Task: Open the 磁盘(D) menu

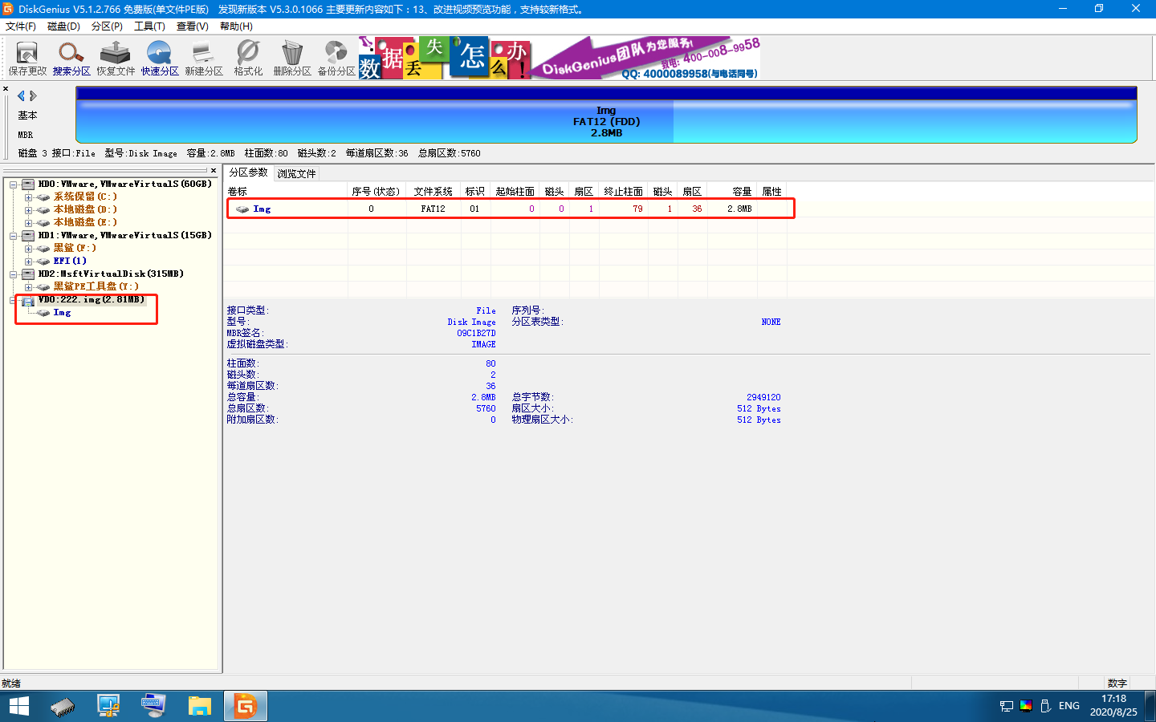Action: 63,26
